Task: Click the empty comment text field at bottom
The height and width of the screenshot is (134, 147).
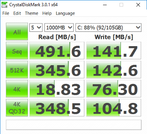Action: [x=74, y=125]
